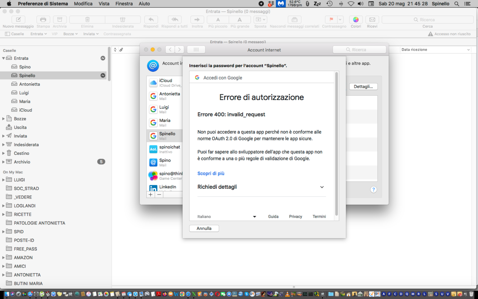Open the Aiuto menu
The image size is (478, 299).
click(144, 4)
